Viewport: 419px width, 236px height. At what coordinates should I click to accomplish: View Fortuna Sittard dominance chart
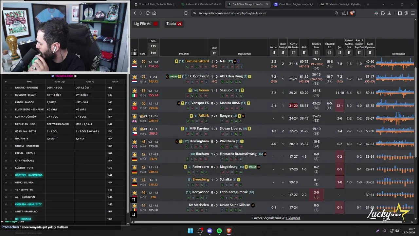click(395, 64)
